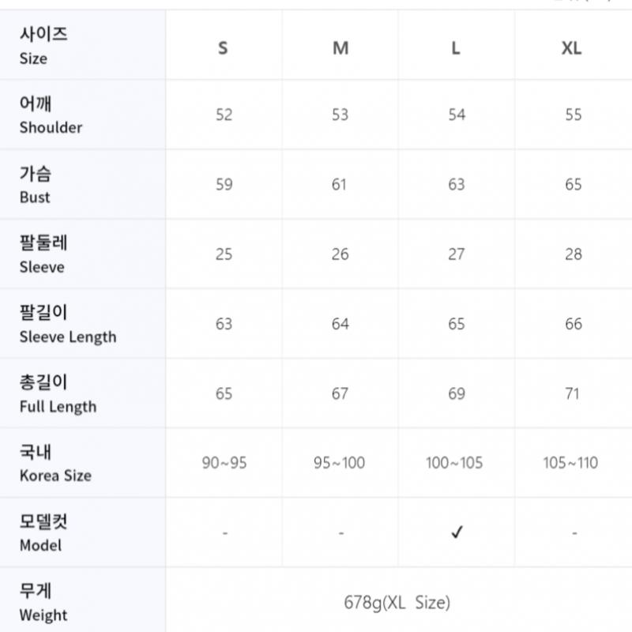This screenshot has height=632, width=632.
Task: Select the M size column header
Action: [340, 48]
